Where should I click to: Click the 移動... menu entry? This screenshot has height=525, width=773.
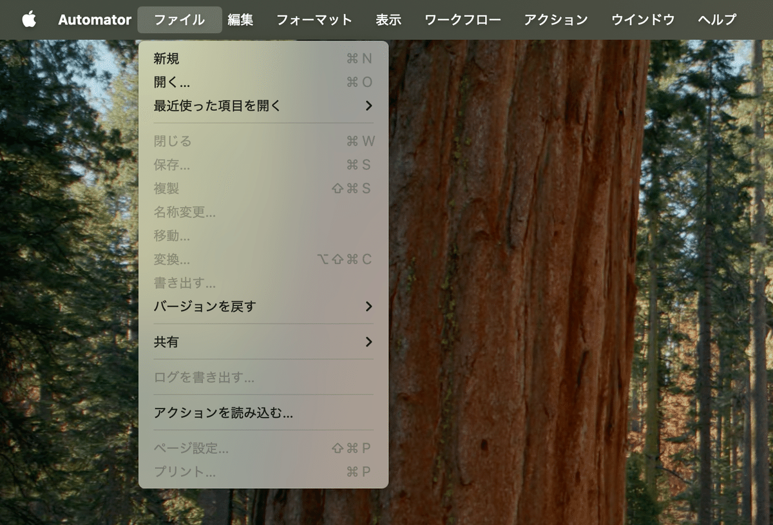[263, 236]
